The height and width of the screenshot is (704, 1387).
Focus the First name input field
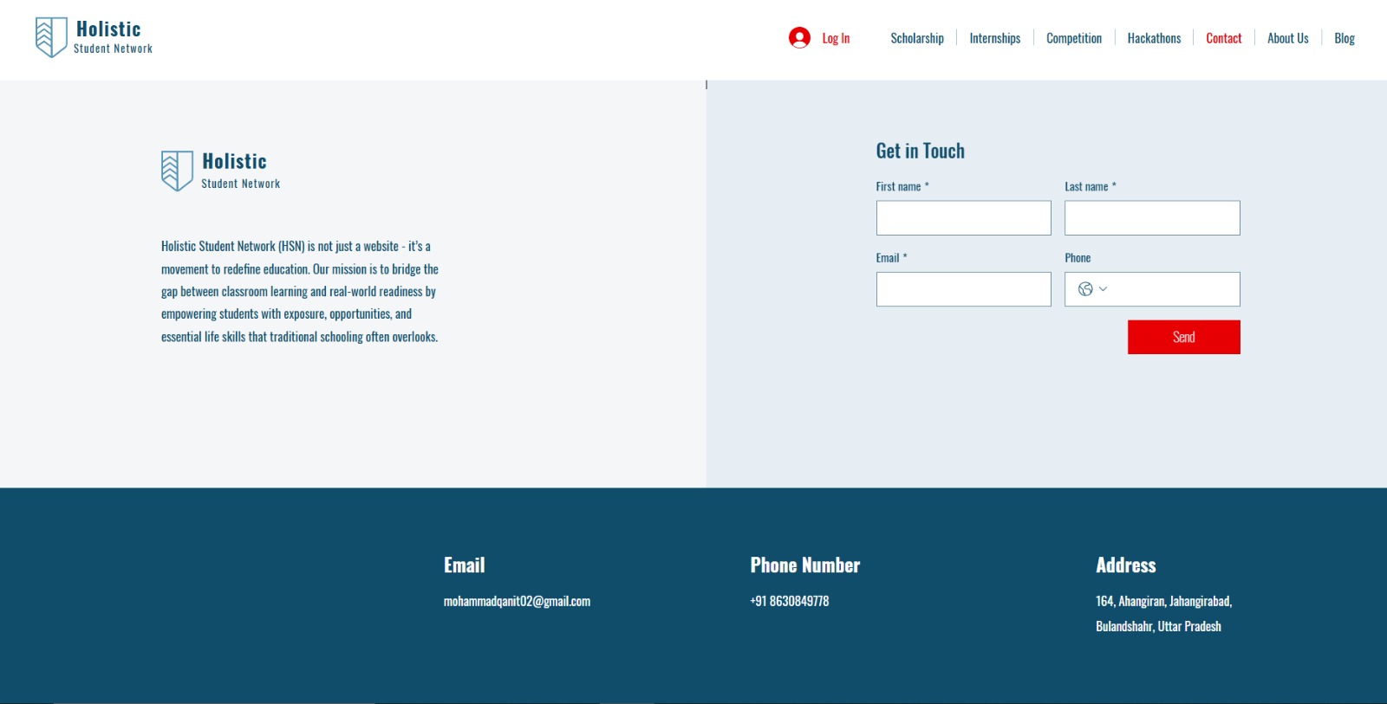[963, 218]
